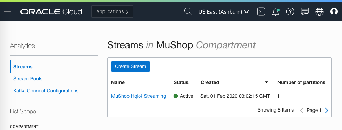
Task: Select the created date Sat, 01 Feb 2020
Action: (x=235, y=96)
